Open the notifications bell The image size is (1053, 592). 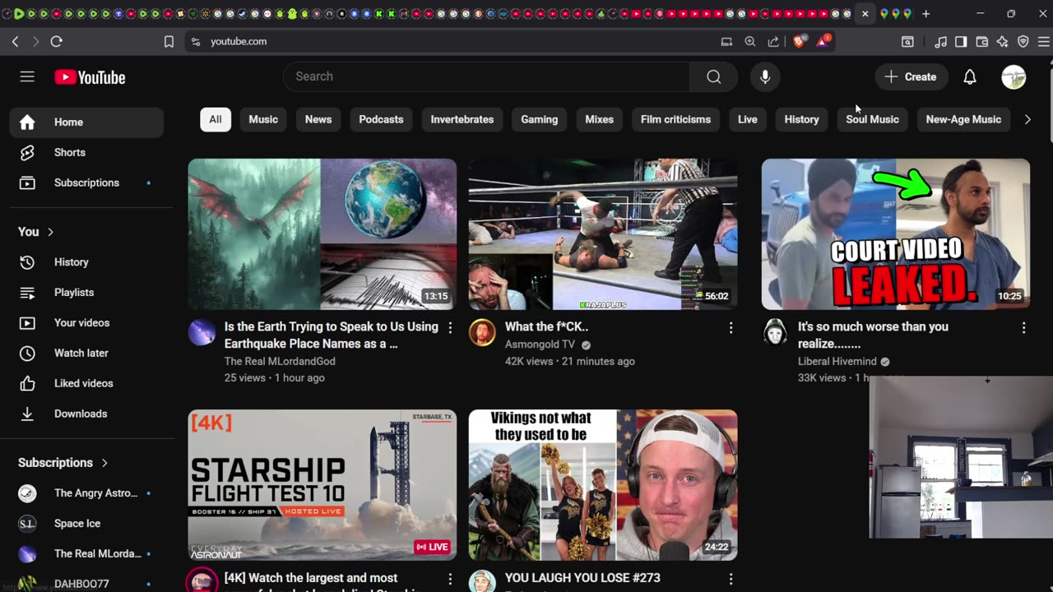coord(970,76)
